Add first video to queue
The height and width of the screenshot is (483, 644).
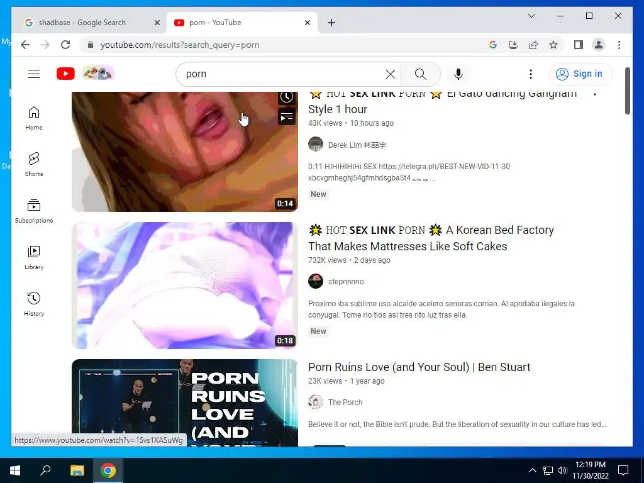[x=287, y=116]
